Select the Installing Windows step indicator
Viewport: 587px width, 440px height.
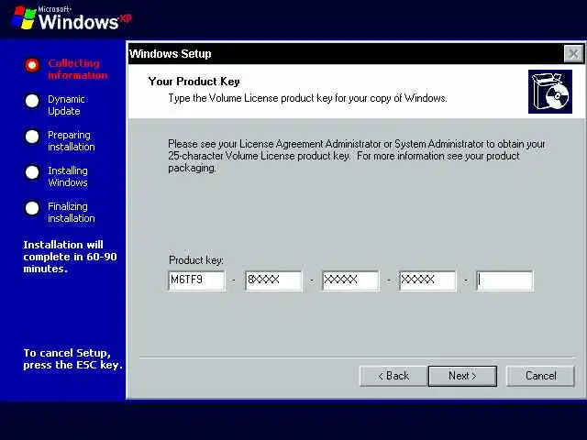point(32,172)
